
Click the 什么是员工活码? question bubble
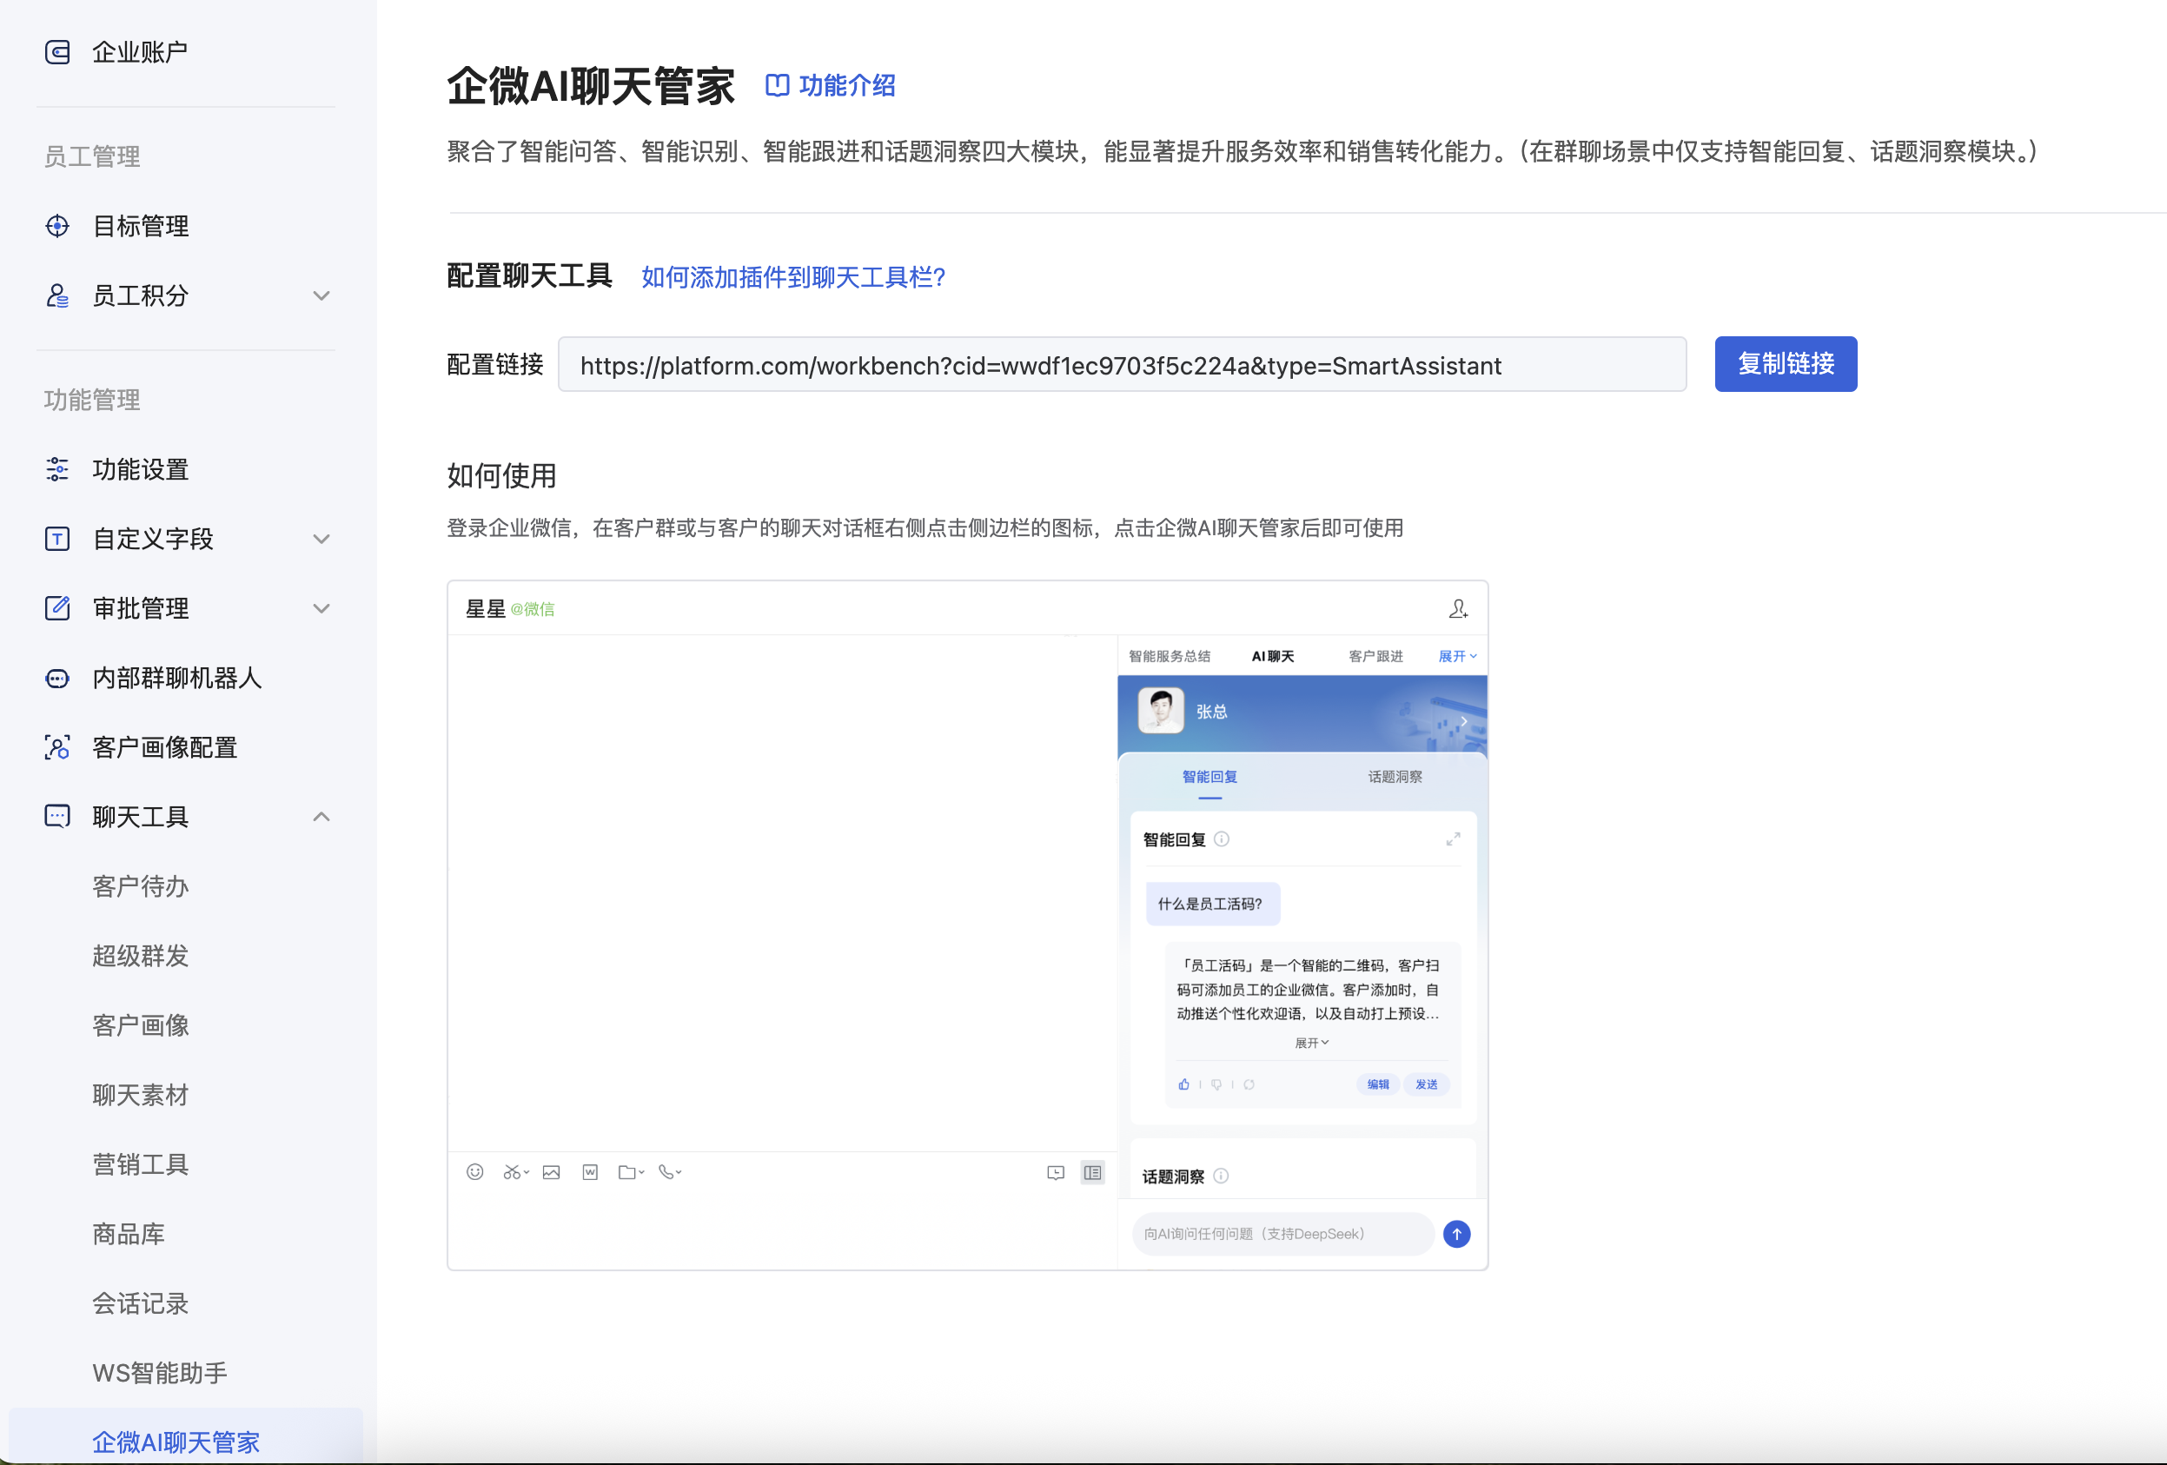1212,904
